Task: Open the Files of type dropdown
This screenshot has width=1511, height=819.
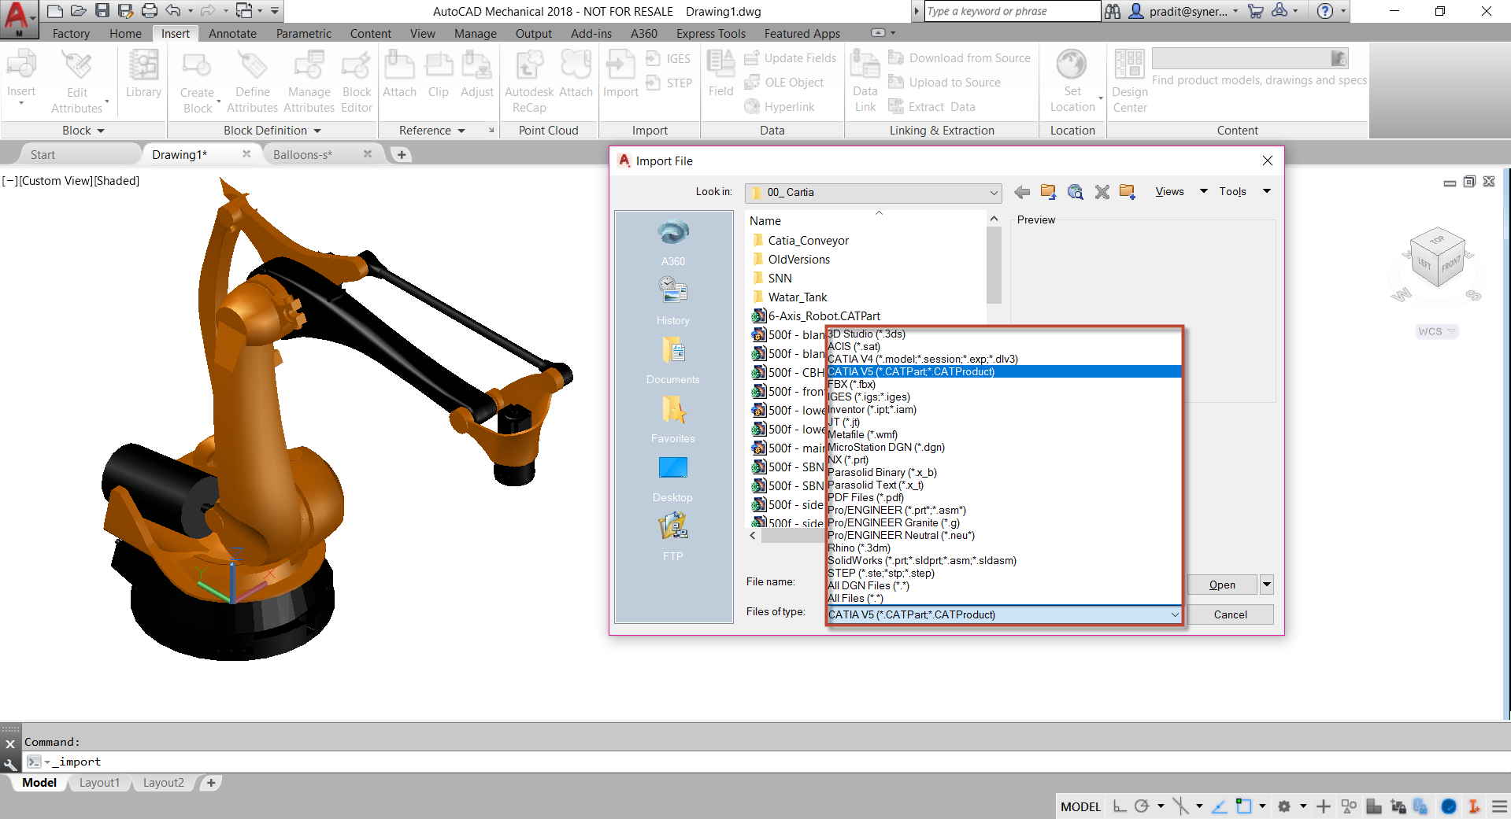Action: 1175,614
